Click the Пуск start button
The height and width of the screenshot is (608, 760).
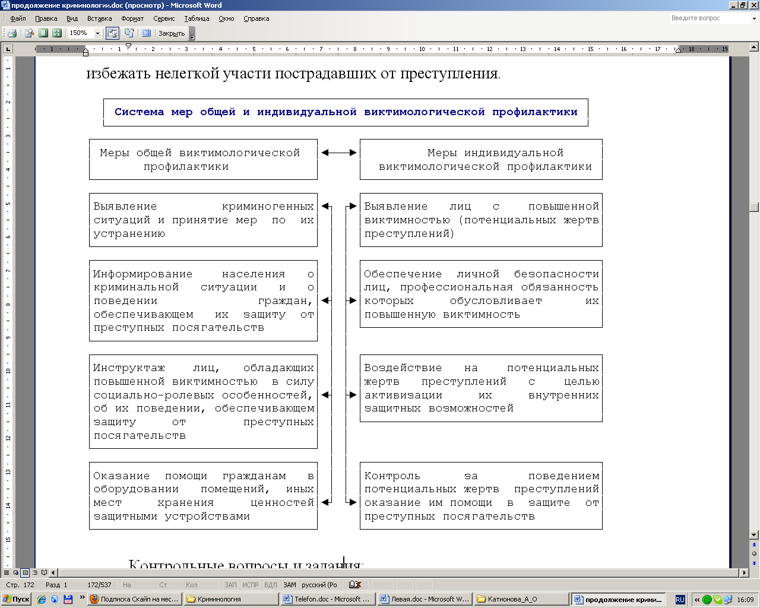(16, 599)
